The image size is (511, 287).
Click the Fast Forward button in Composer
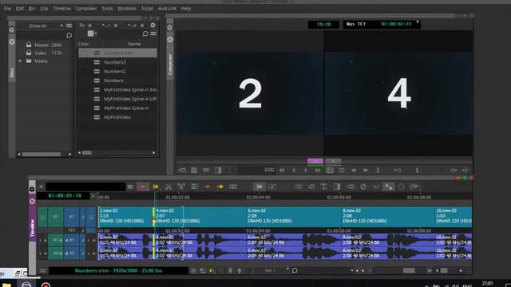(x=317, y=170)
